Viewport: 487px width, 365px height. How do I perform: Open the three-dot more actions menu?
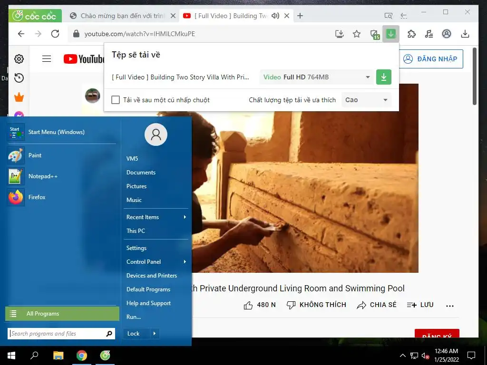click(x=450, y=306)
